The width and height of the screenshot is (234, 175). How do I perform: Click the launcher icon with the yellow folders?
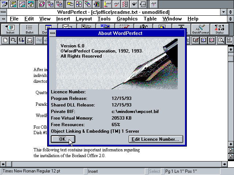pos(70,4)
